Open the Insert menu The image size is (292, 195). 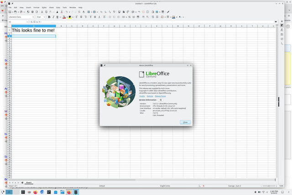click(28, 8)
